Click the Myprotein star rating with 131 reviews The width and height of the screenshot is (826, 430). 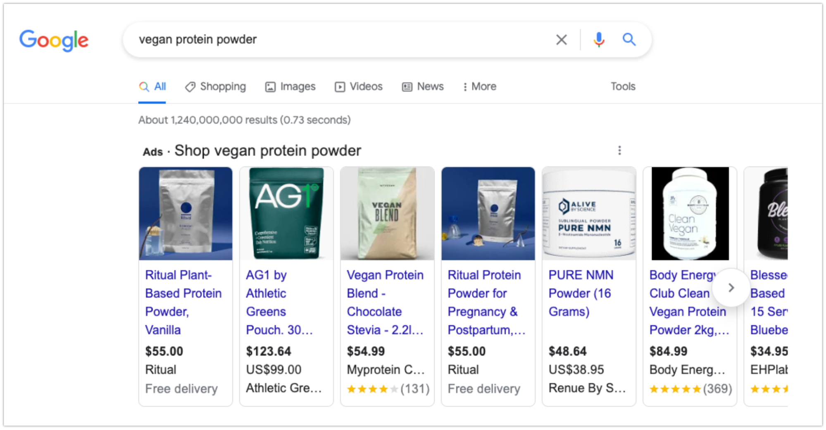point(387,388)
